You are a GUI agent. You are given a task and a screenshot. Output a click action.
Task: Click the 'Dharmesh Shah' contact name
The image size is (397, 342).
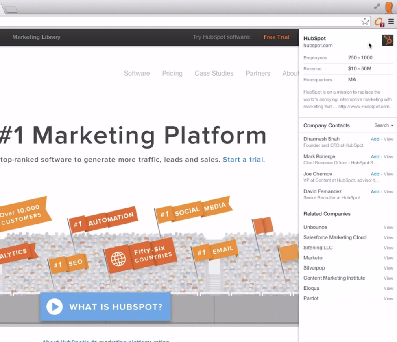322,139
